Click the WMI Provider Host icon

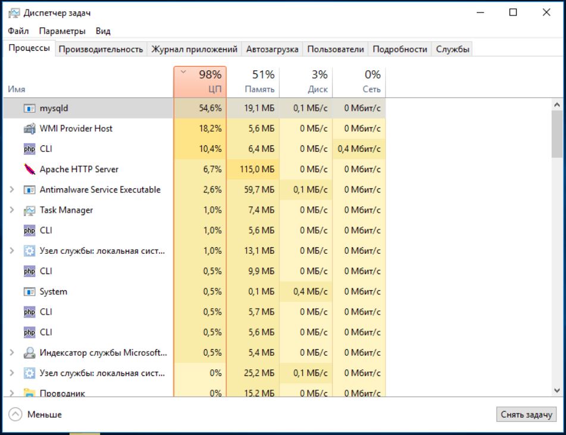click(x=29, y=129)
